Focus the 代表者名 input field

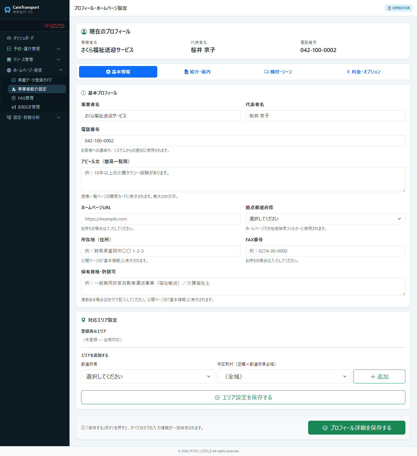click(x=325, y=116)
